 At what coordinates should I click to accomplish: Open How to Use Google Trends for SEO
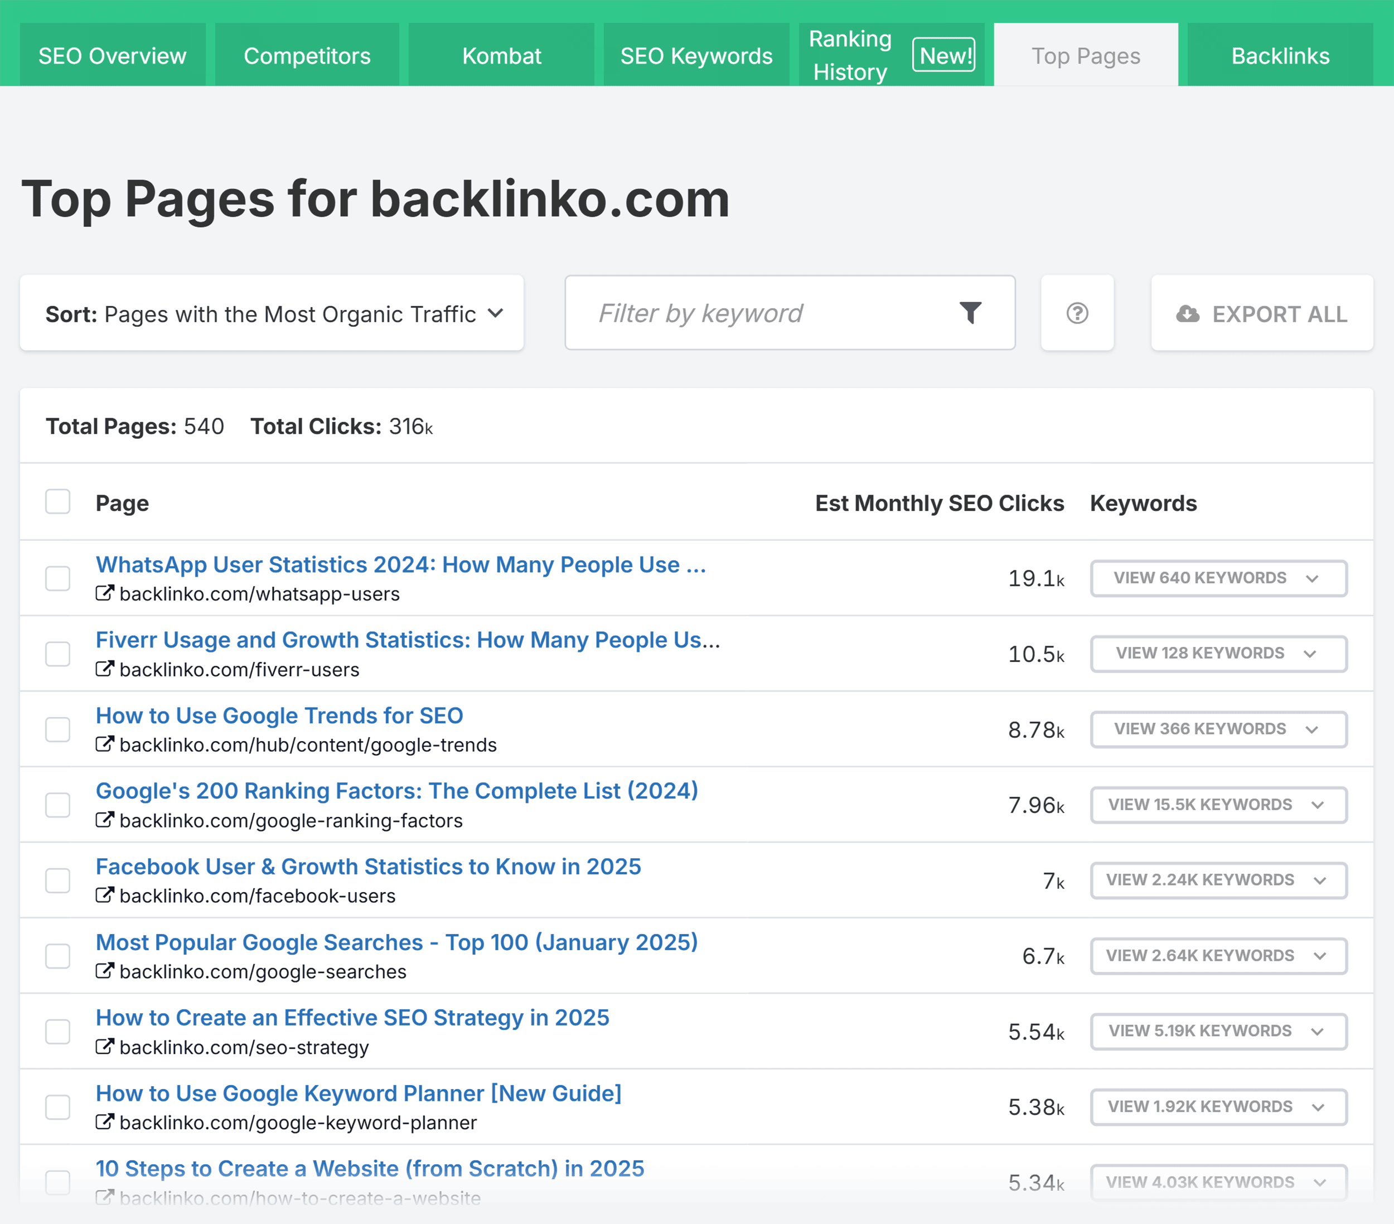(279, 715)
